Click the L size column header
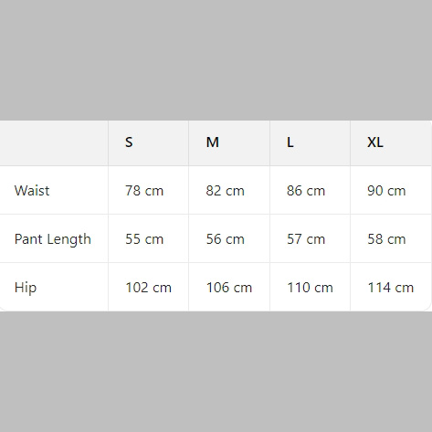 pos(310,143)
